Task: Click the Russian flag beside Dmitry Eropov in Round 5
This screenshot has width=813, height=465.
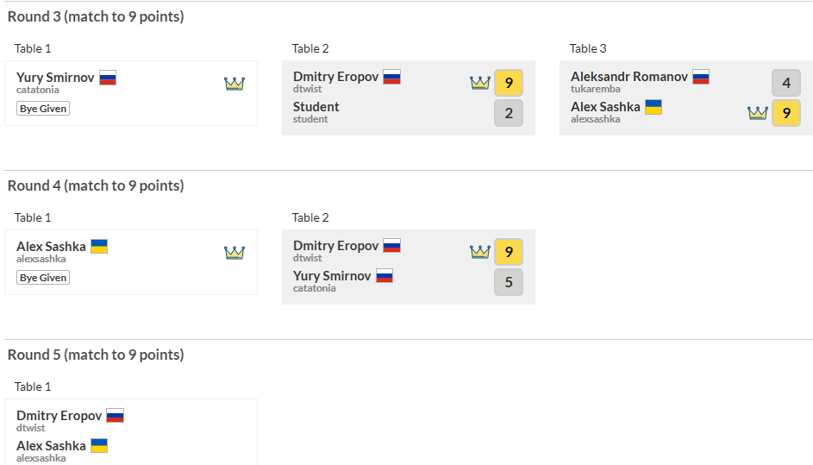Action: (115, 415)
